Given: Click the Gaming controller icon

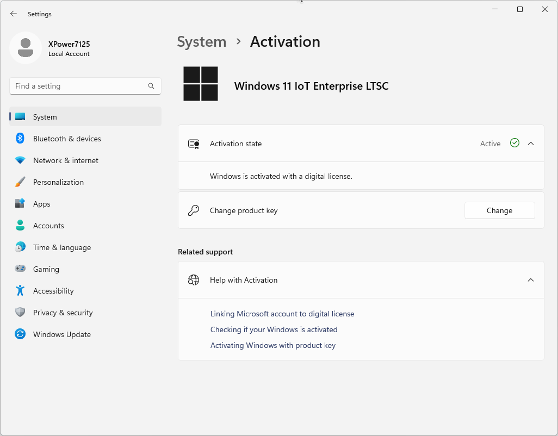Looking at the screenshot, I should (20, 269).
